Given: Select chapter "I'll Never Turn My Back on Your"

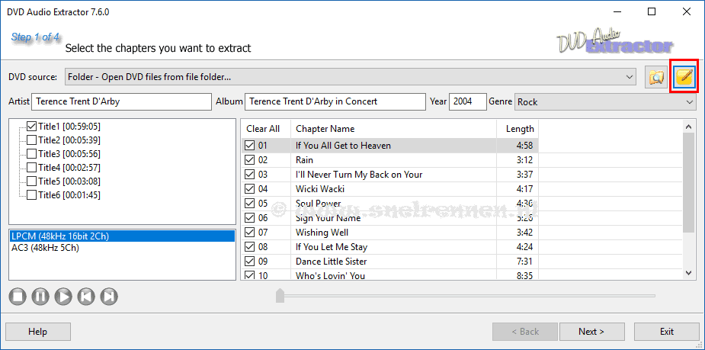Looking at the screenshot, I should (x=359, y=175).
